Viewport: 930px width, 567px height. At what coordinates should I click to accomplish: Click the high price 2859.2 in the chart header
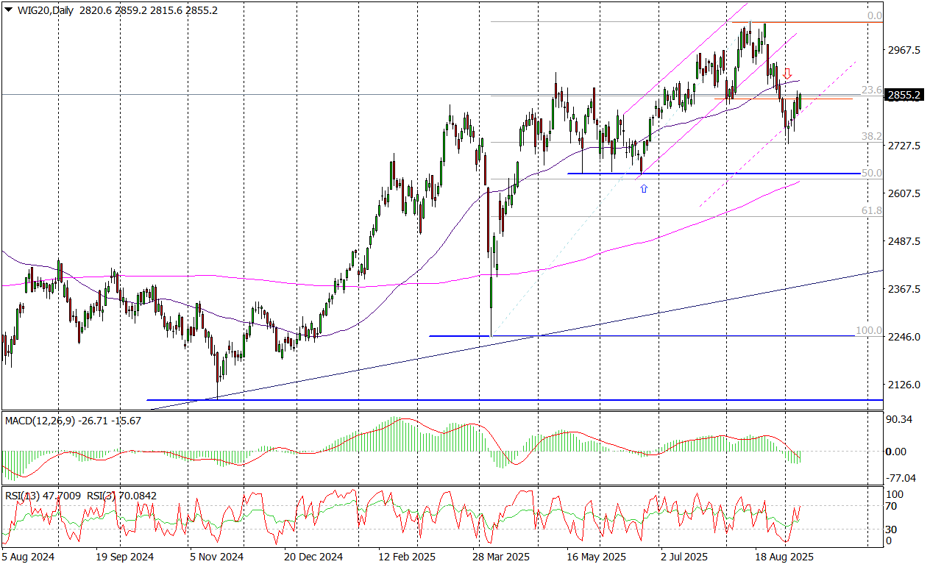tap(129, 10)
